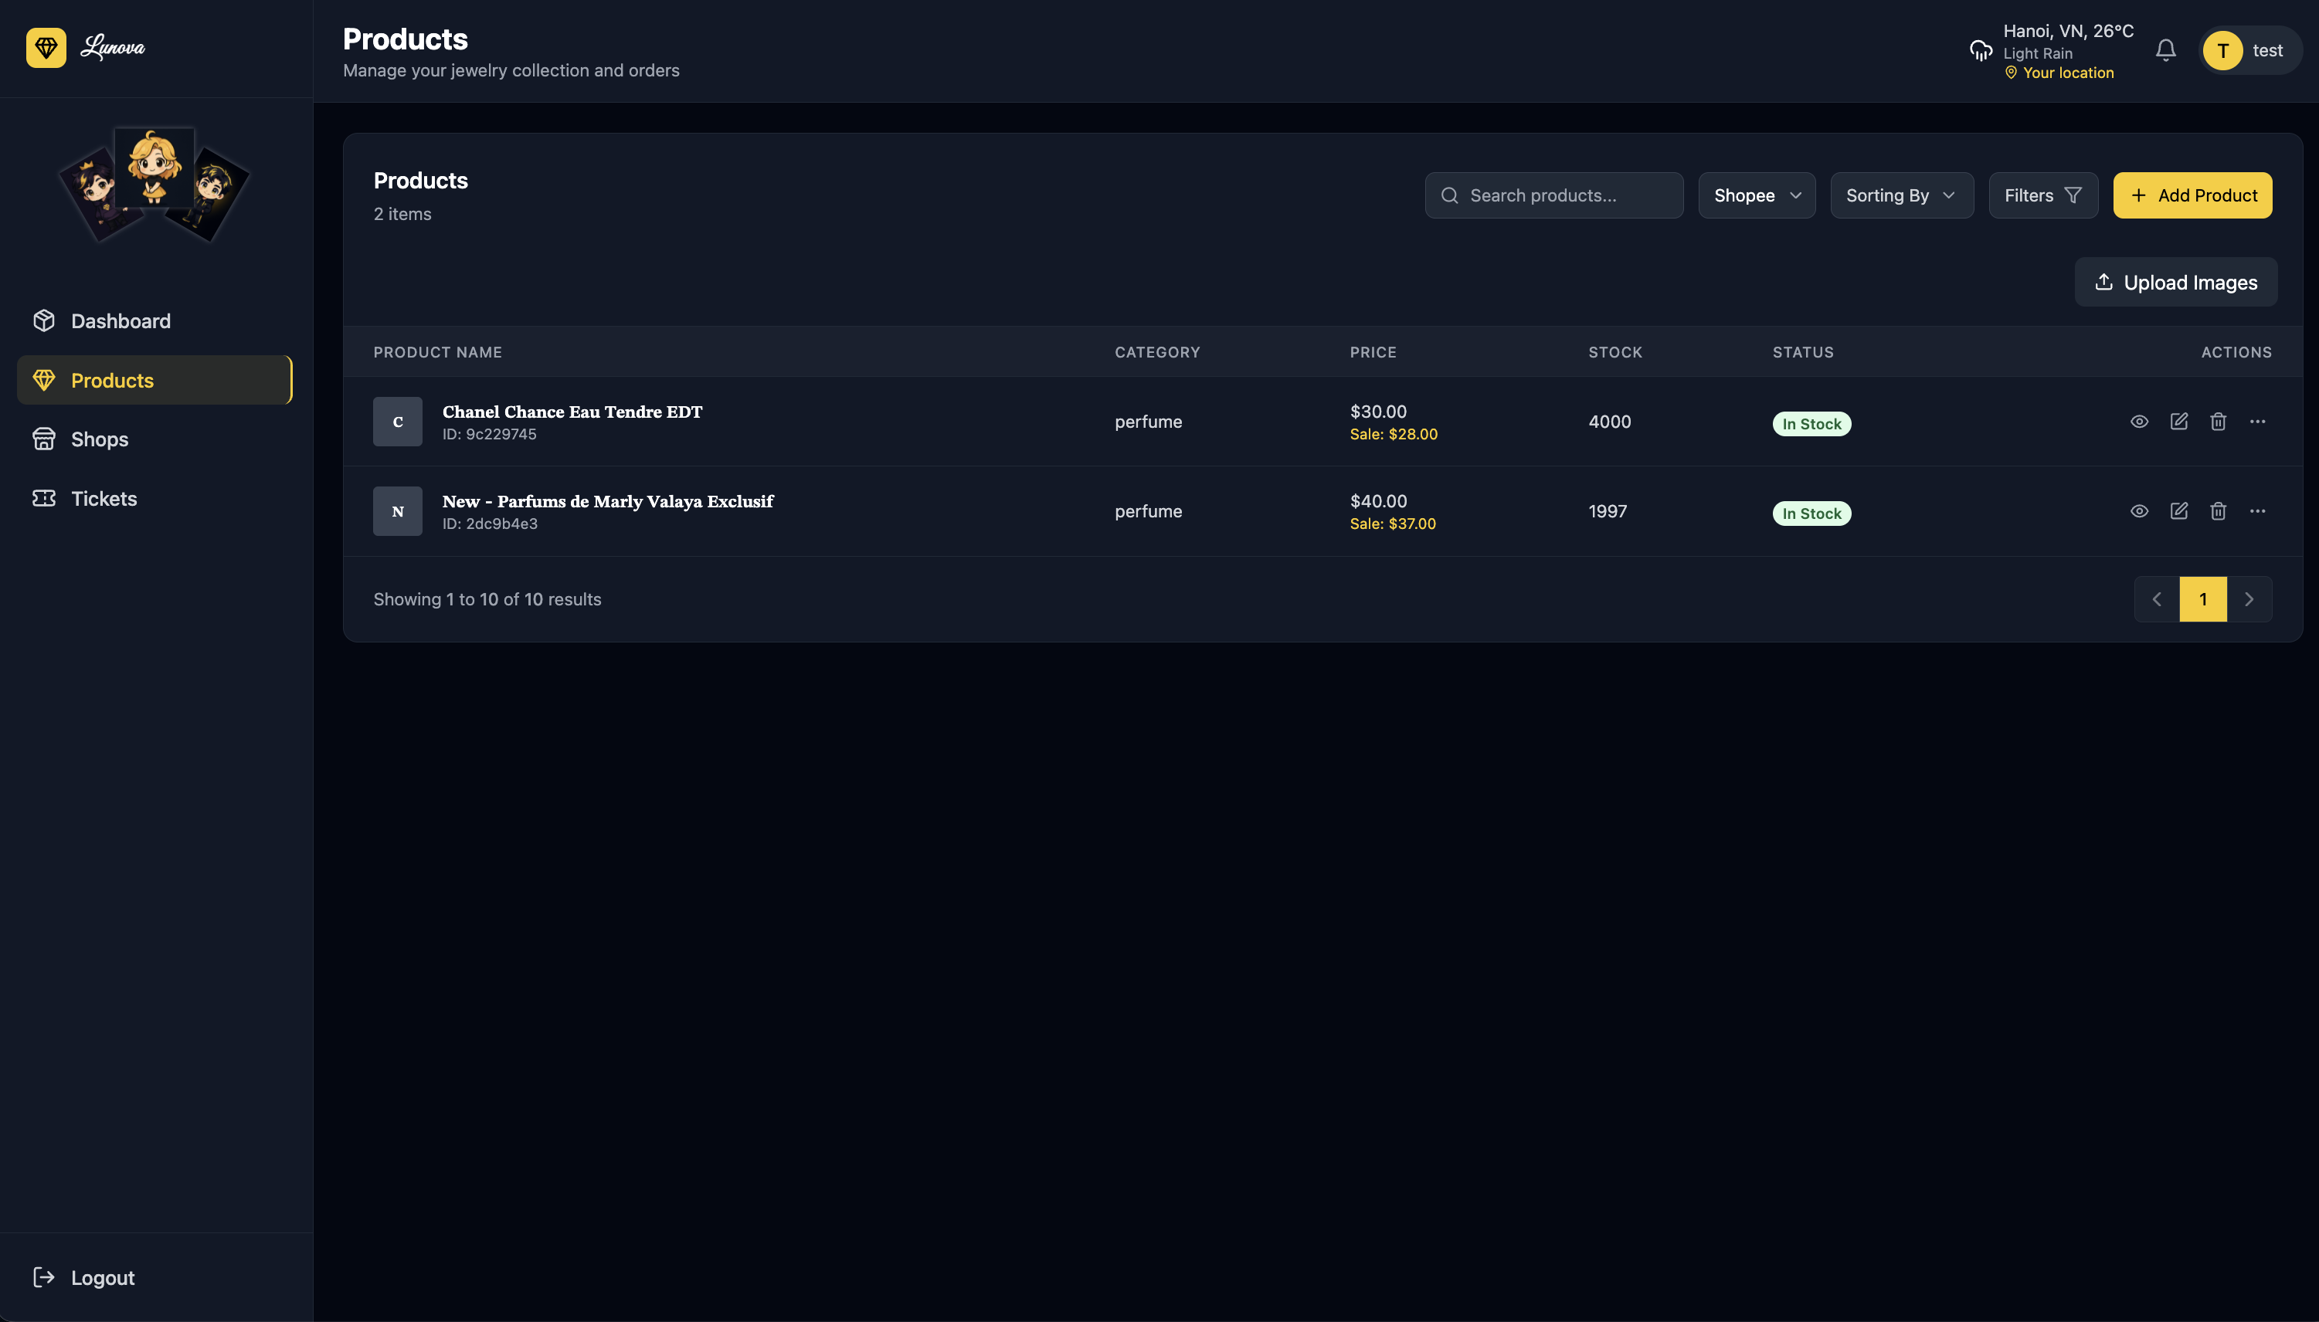
Task: Click the Lunova diamond logo icon
Action: tap(46, 47)
